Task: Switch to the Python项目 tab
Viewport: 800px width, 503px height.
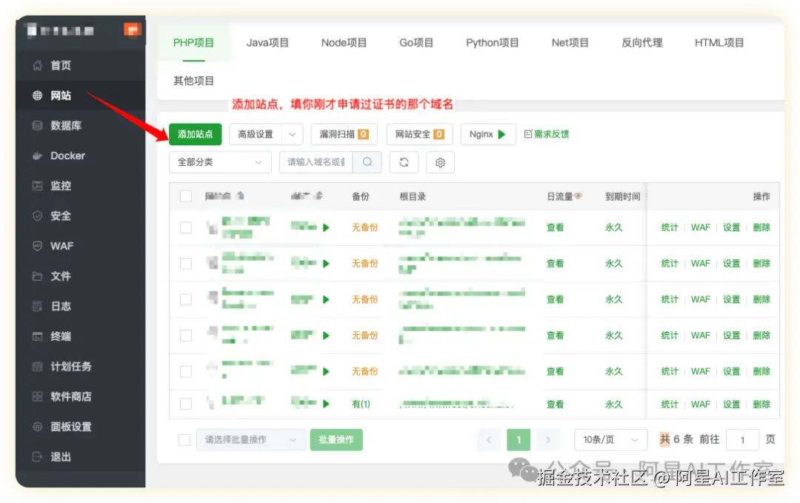Action: pyautogui.click(x=493, y=43)
